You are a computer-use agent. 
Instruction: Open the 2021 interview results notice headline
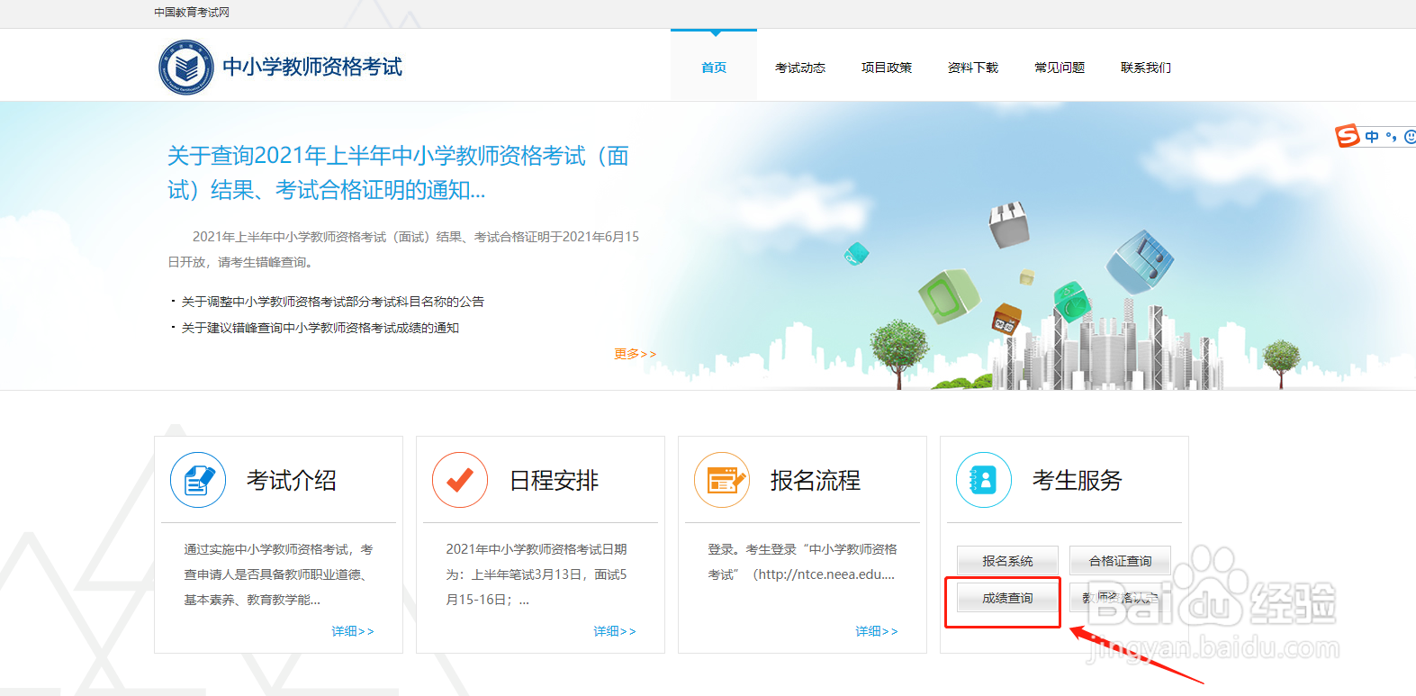tap(398, 173)
